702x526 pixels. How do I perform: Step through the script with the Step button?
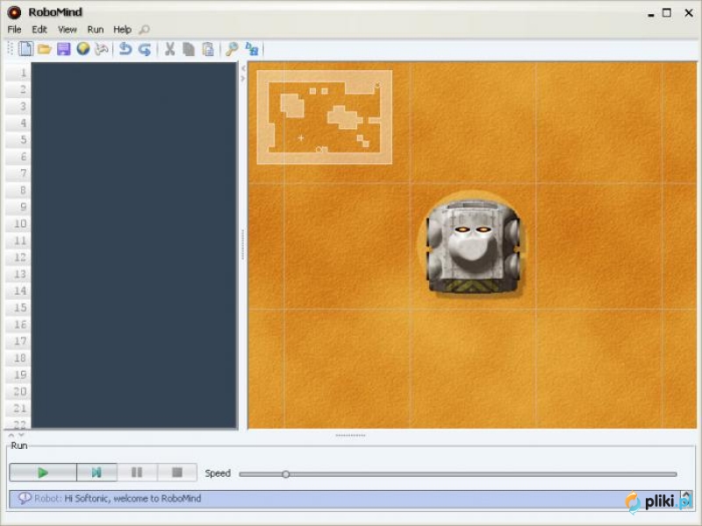[x=97, y=473]
